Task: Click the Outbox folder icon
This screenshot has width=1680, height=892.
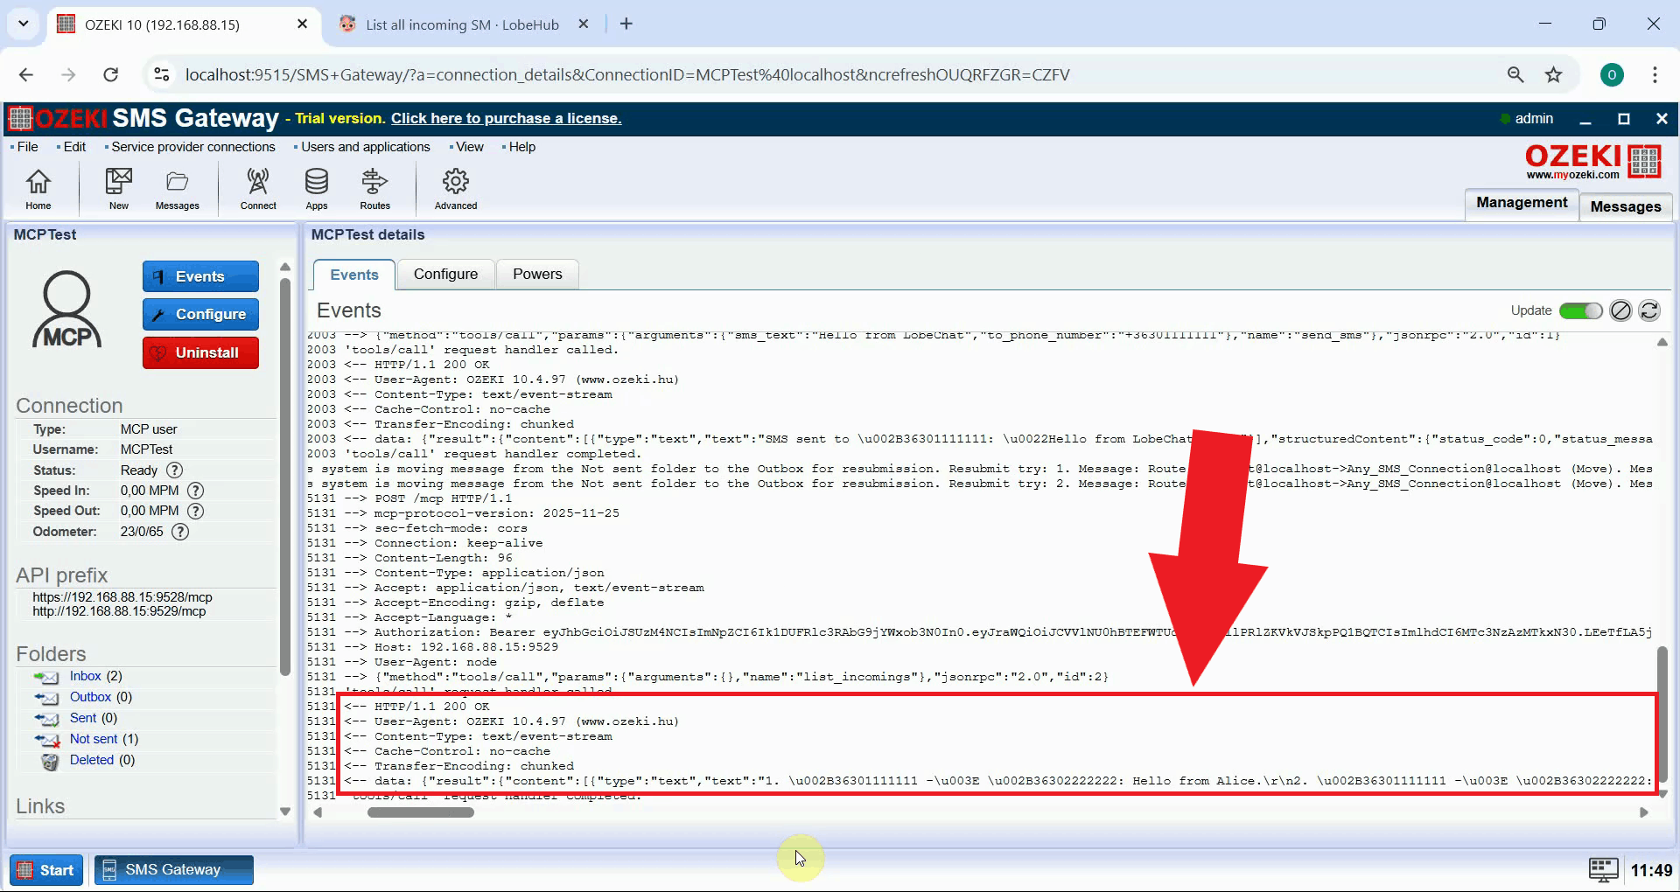Action: (x=46, y=698)
